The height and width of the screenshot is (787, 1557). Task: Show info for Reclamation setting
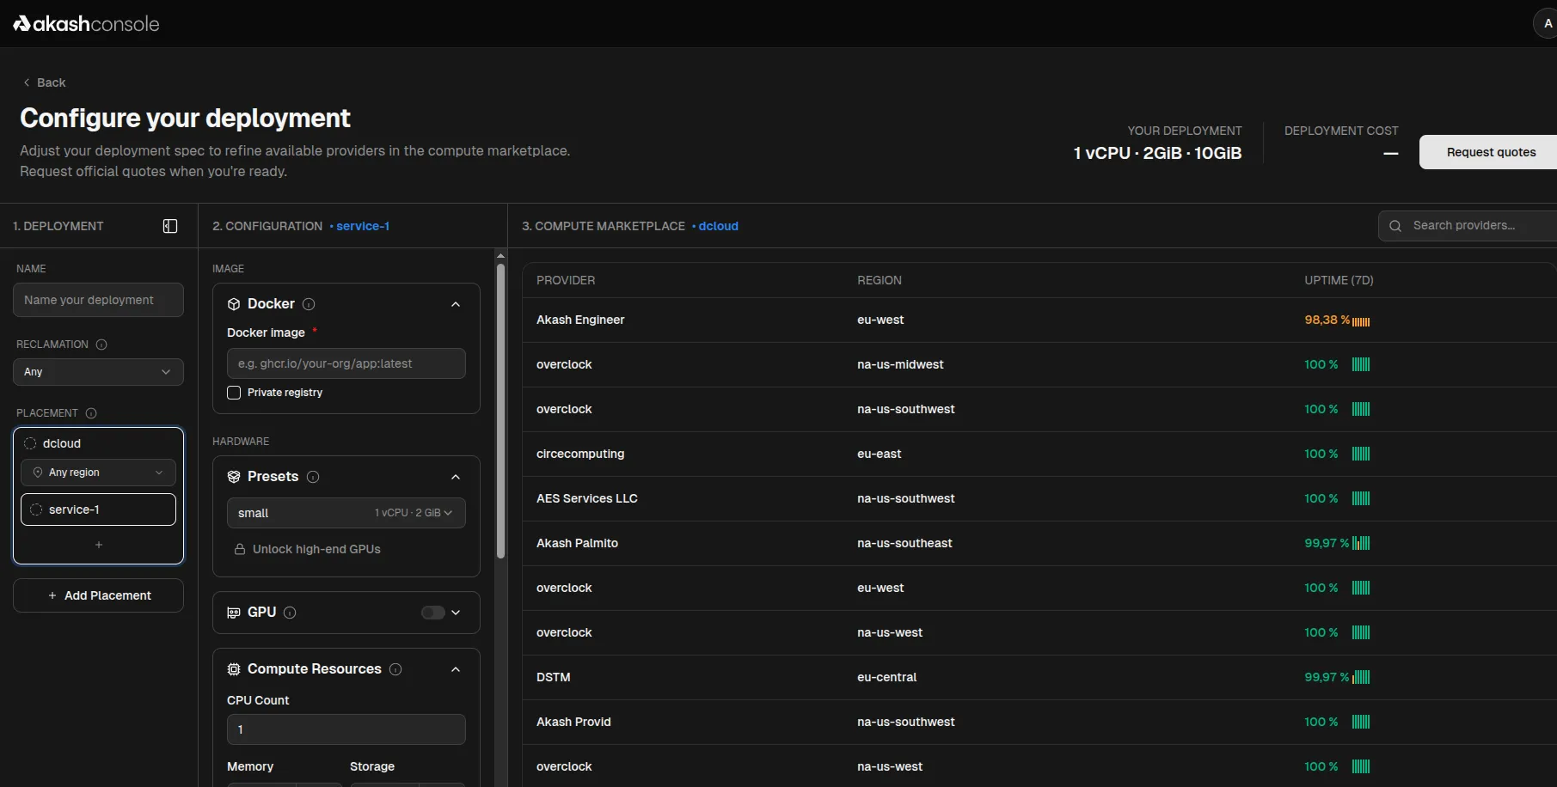coord(101,345)
